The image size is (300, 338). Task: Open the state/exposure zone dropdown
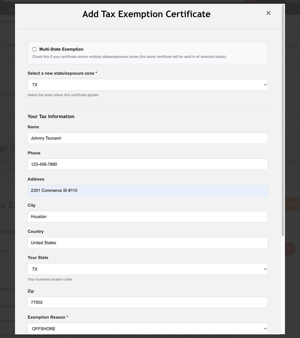(x=147, y=85)
